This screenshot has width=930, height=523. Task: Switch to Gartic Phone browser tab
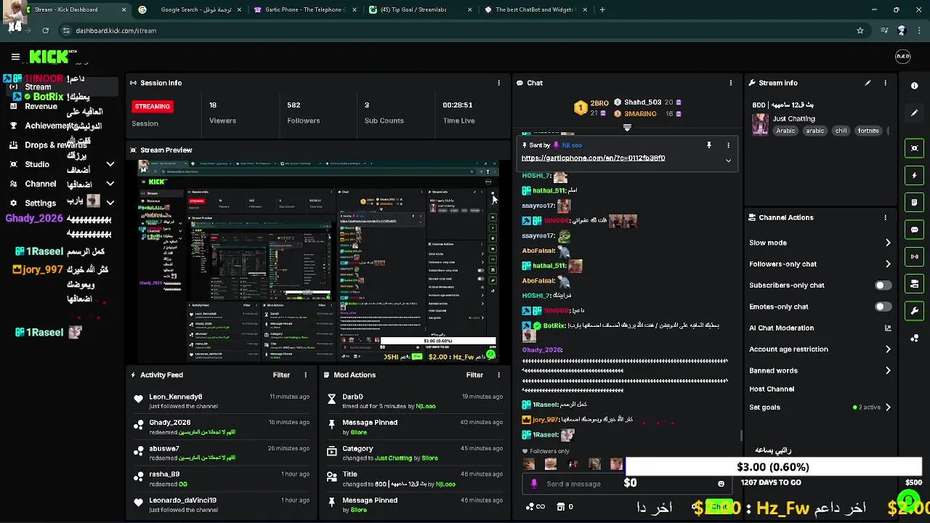[304, 9]
